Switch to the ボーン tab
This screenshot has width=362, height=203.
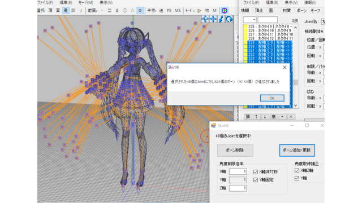click(x=301, y=11)
